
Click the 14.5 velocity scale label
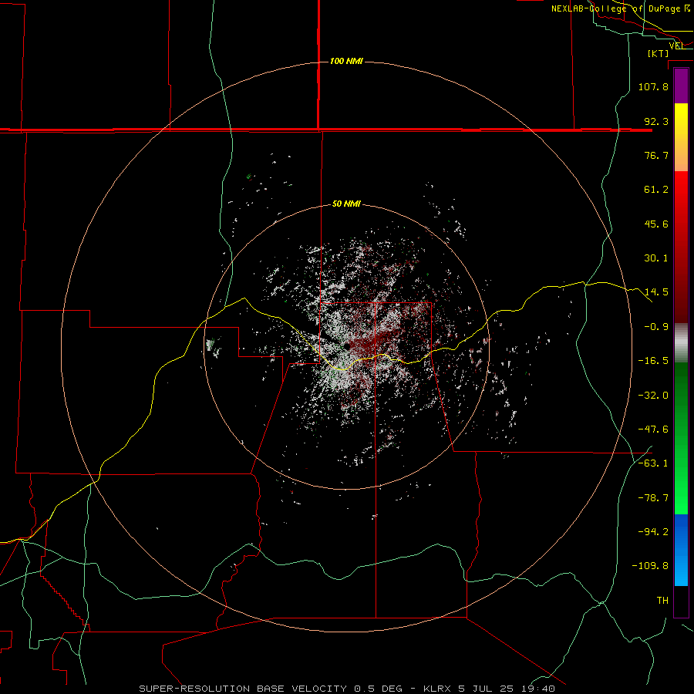(x=656, y=292)
